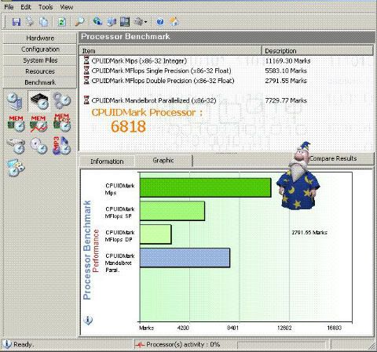
Task: Click the dark green CPUIDMark Mips bar
Action: point(206,187)
